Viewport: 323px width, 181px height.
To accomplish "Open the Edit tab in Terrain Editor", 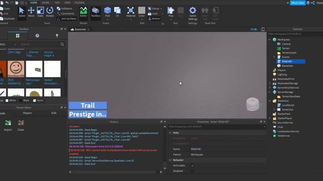I will point(54,113).
